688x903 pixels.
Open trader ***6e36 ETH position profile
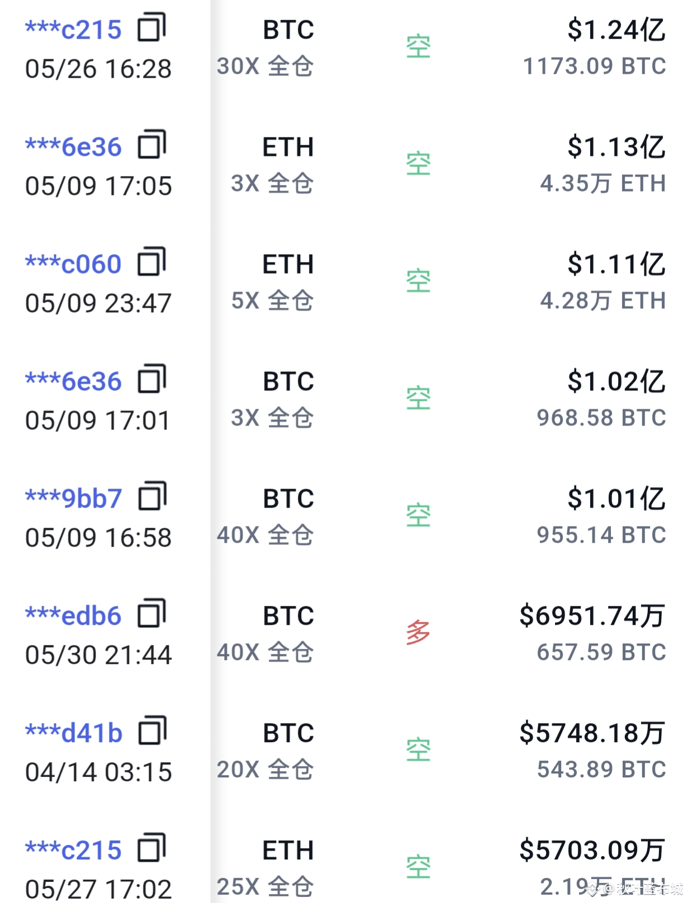tap(73, 147)
